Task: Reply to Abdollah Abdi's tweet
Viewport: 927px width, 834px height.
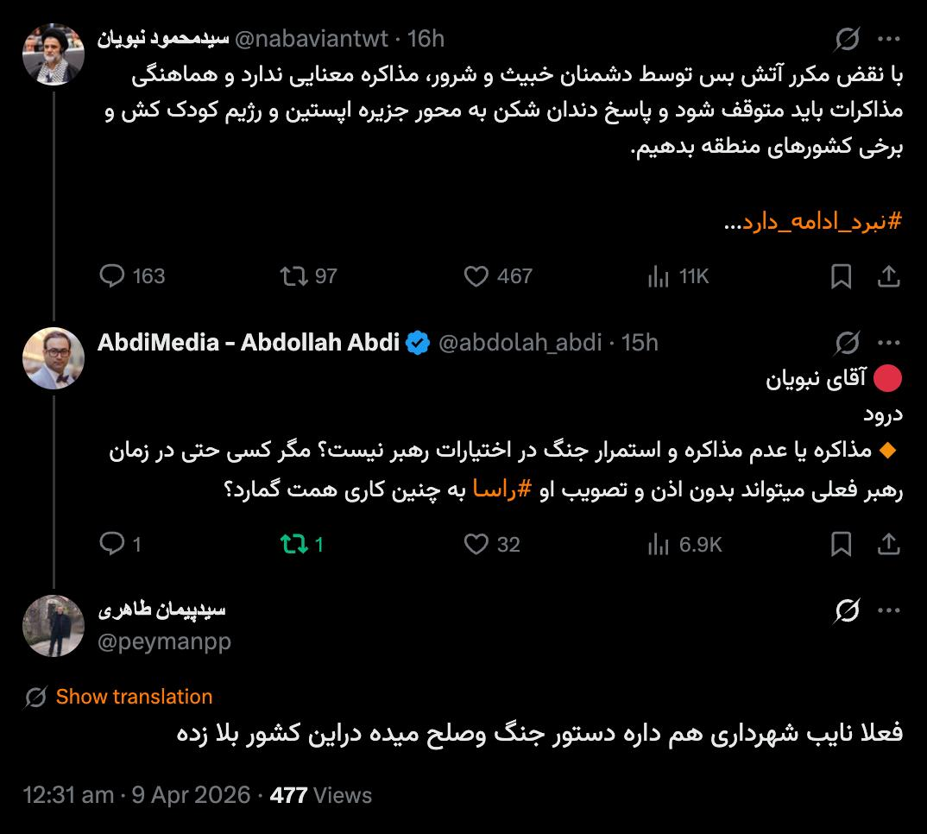Action: pos(114,544)
